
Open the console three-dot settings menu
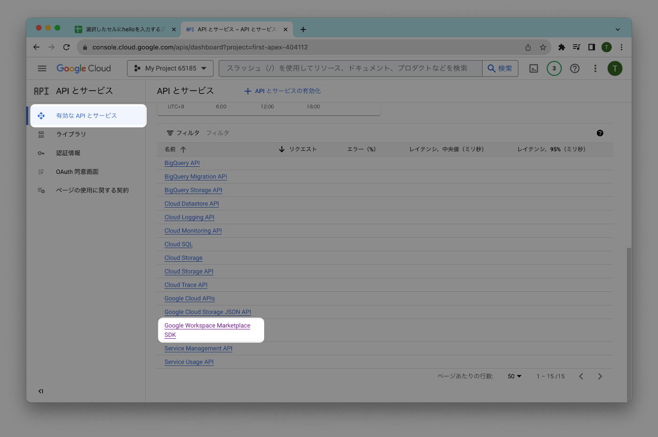click(595, 69)
